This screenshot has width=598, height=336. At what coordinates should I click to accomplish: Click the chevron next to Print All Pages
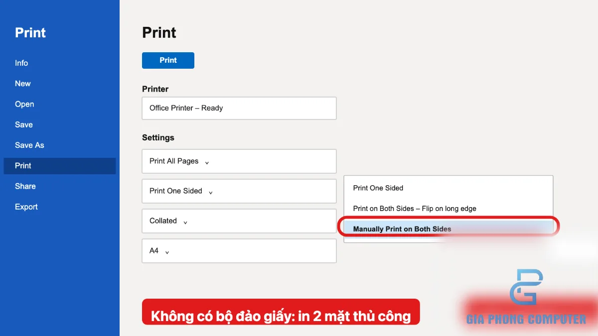207,163
